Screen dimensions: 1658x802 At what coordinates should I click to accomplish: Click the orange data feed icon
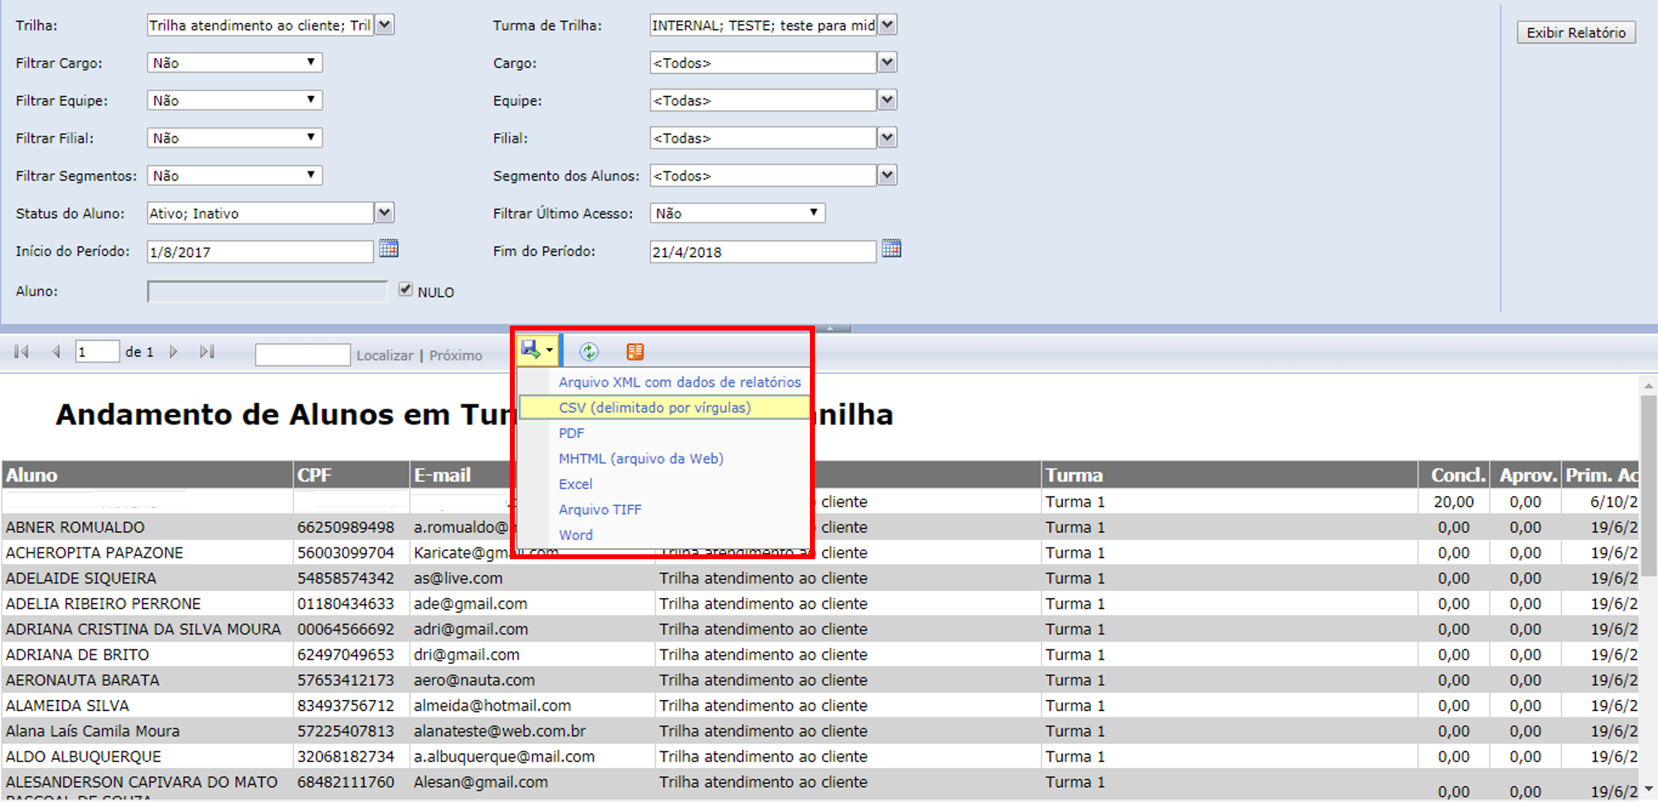635,352
